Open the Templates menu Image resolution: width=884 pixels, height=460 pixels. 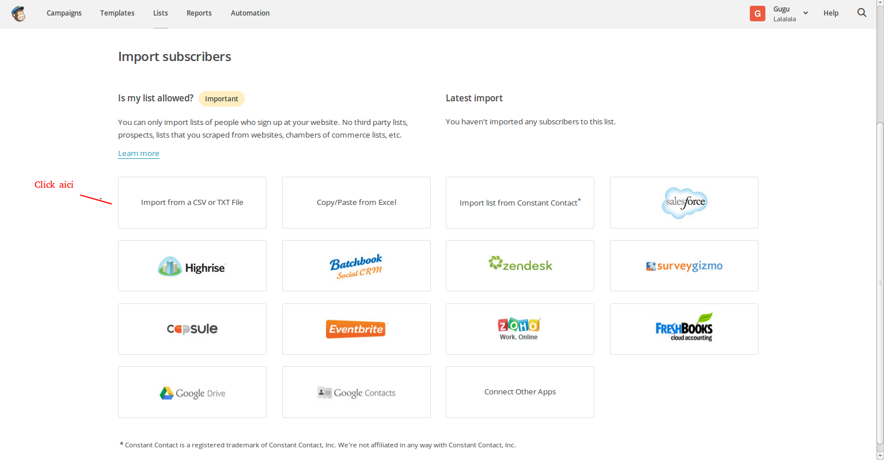[x=117, y=13]
